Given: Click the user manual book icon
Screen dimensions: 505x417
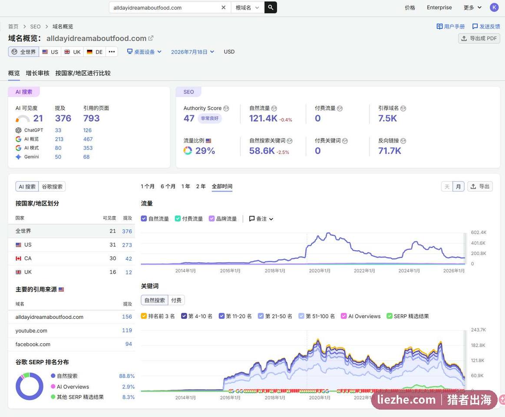Looking at the screenshot, I should click(x=439, y=26).
